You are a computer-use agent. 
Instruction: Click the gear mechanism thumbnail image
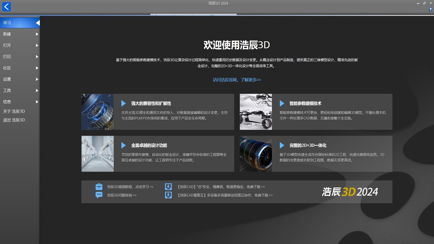click(x=97, y=112)
